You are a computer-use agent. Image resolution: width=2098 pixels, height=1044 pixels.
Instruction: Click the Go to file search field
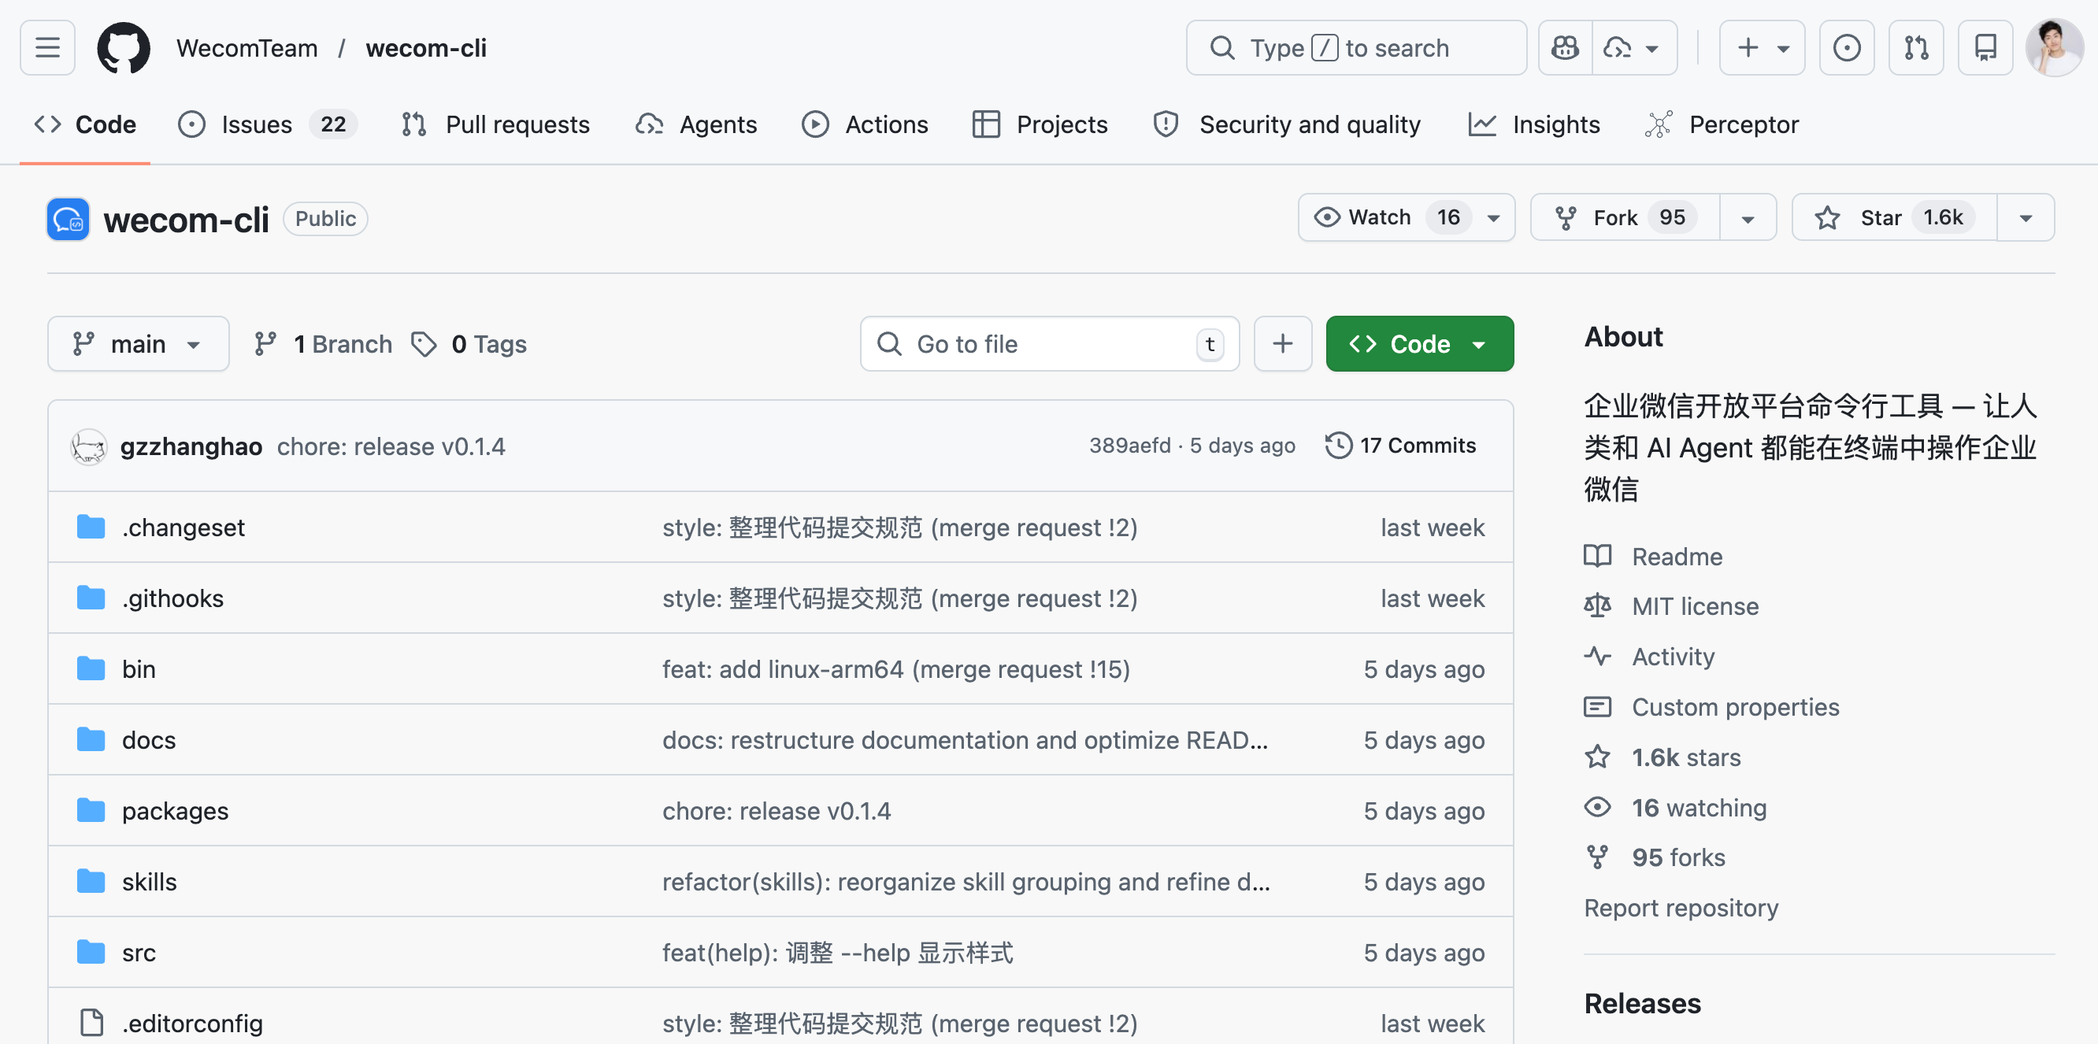[x=1048, y=343]
